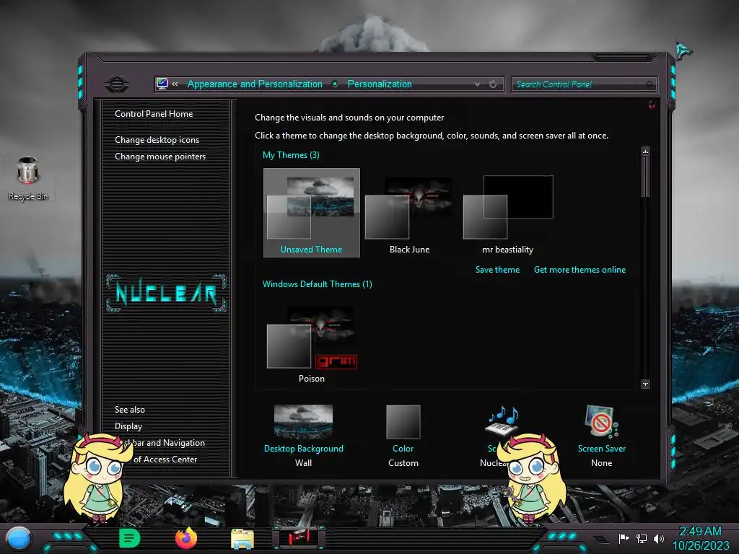Select the Personalization window taskbar button
The height and width of the screenshot is (554, 739).
pyautogui.click(x=299, y=537)
